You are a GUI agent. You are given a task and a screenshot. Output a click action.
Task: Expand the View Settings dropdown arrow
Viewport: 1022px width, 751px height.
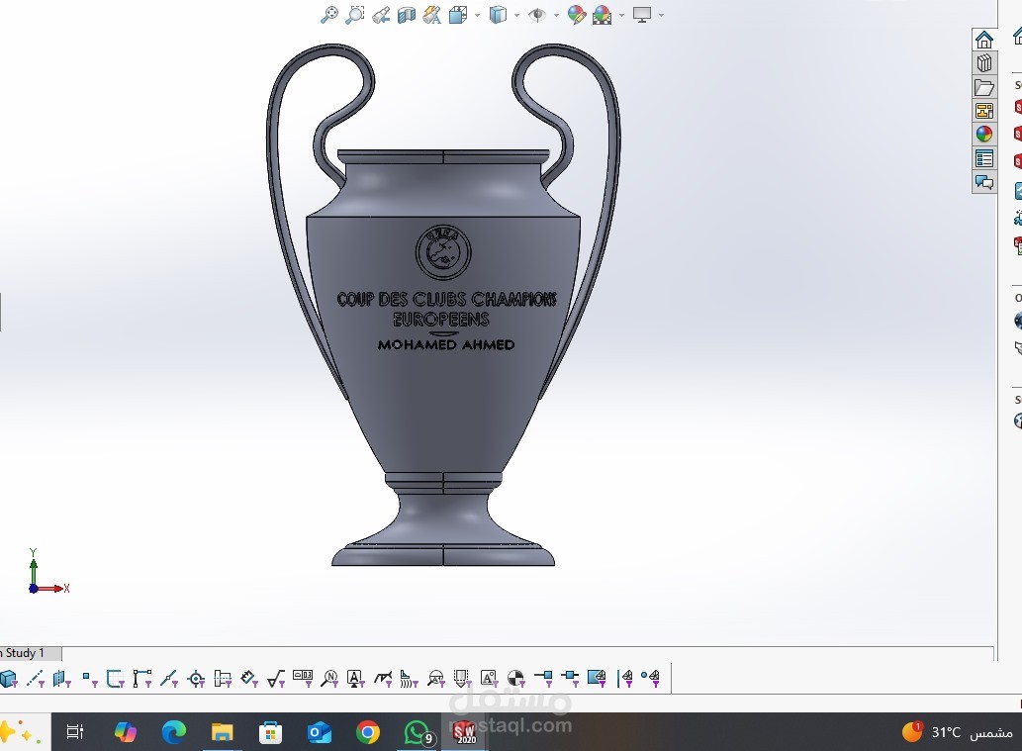point(661,15)
